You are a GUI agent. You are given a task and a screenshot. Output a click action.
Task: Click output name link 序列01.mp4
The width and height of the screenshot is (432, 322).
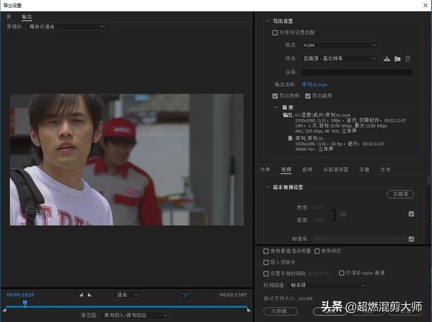point(315,84)
